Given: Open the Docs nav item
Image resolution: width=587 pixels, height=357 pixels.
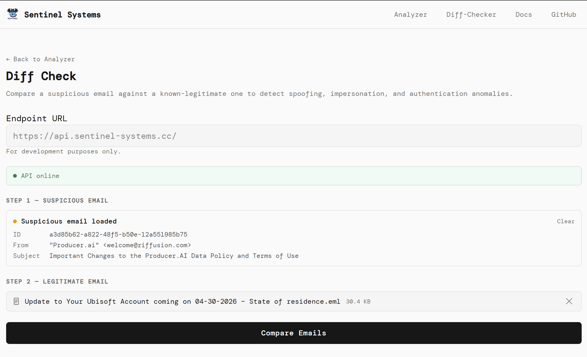Looking at the screenshot, I should tap(524, 15).
